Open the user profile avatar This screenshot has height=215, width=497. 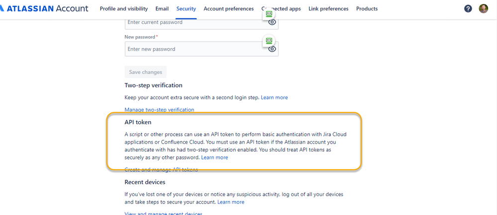[x=483, y=8]
